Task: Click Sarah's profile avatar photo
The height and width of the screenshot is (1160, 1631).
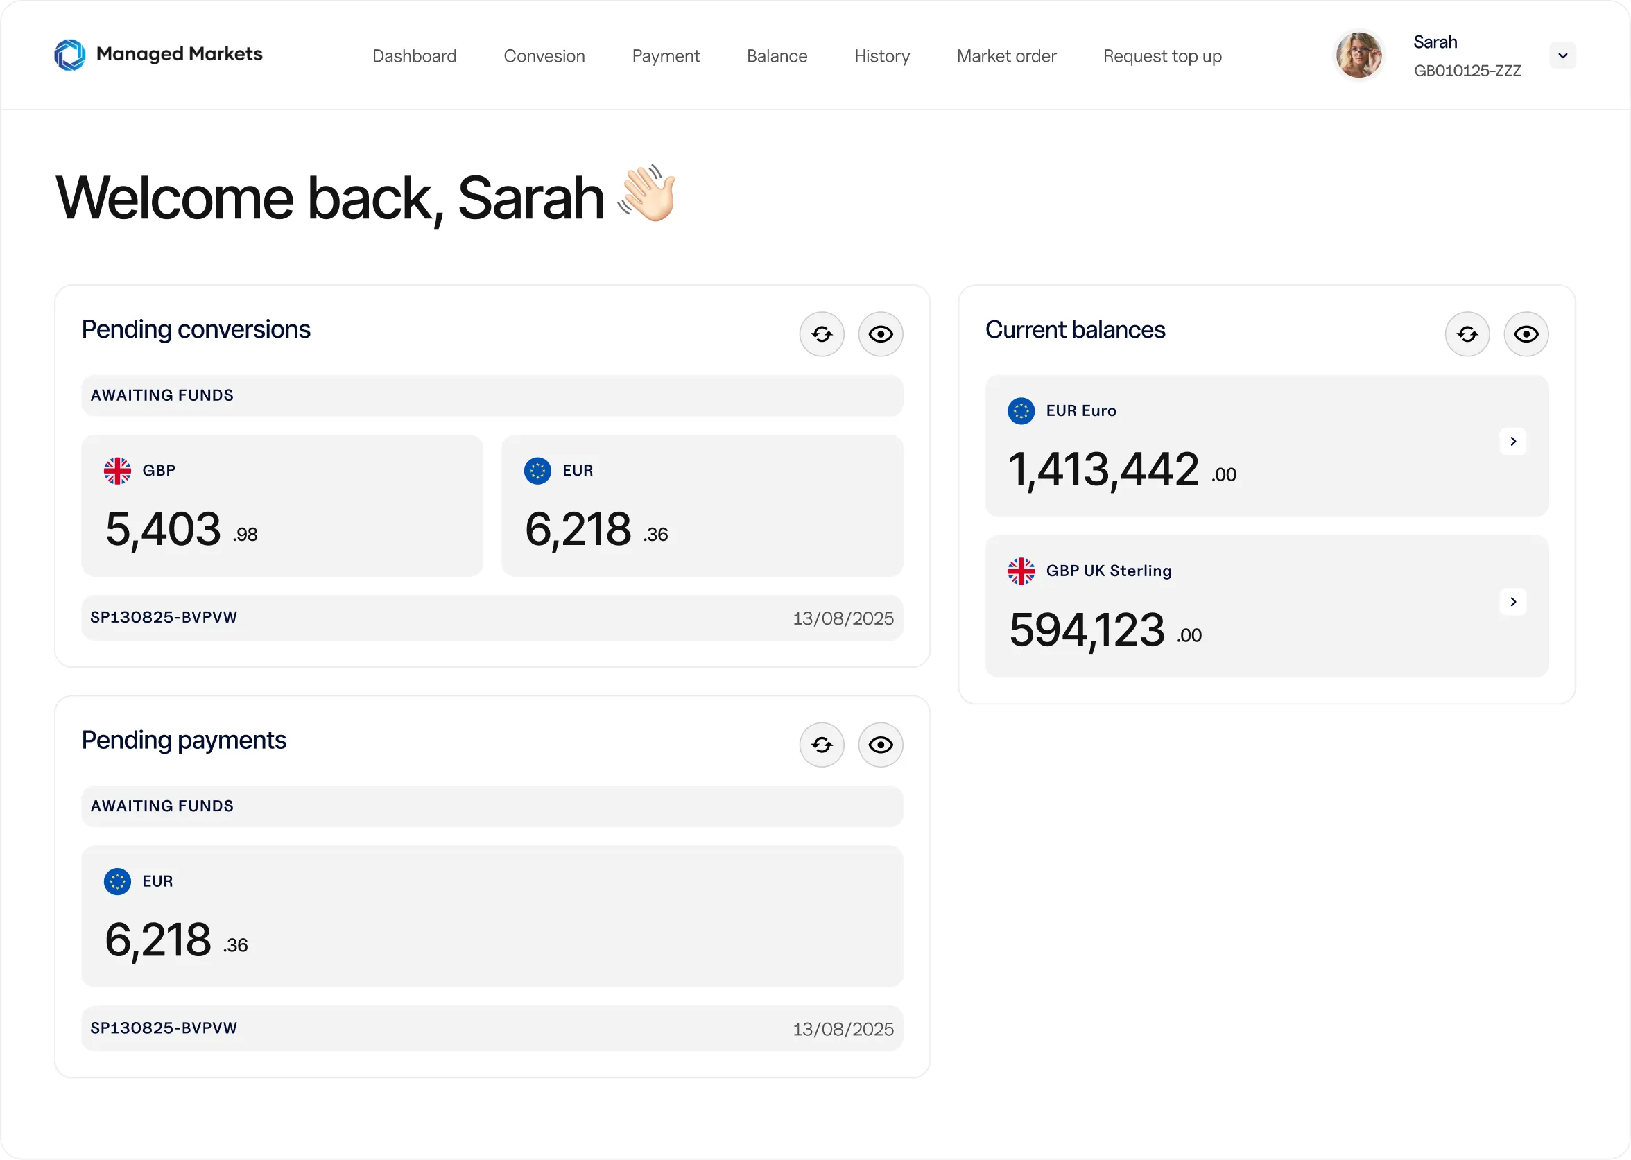Action: click(x=1358, y=55)
